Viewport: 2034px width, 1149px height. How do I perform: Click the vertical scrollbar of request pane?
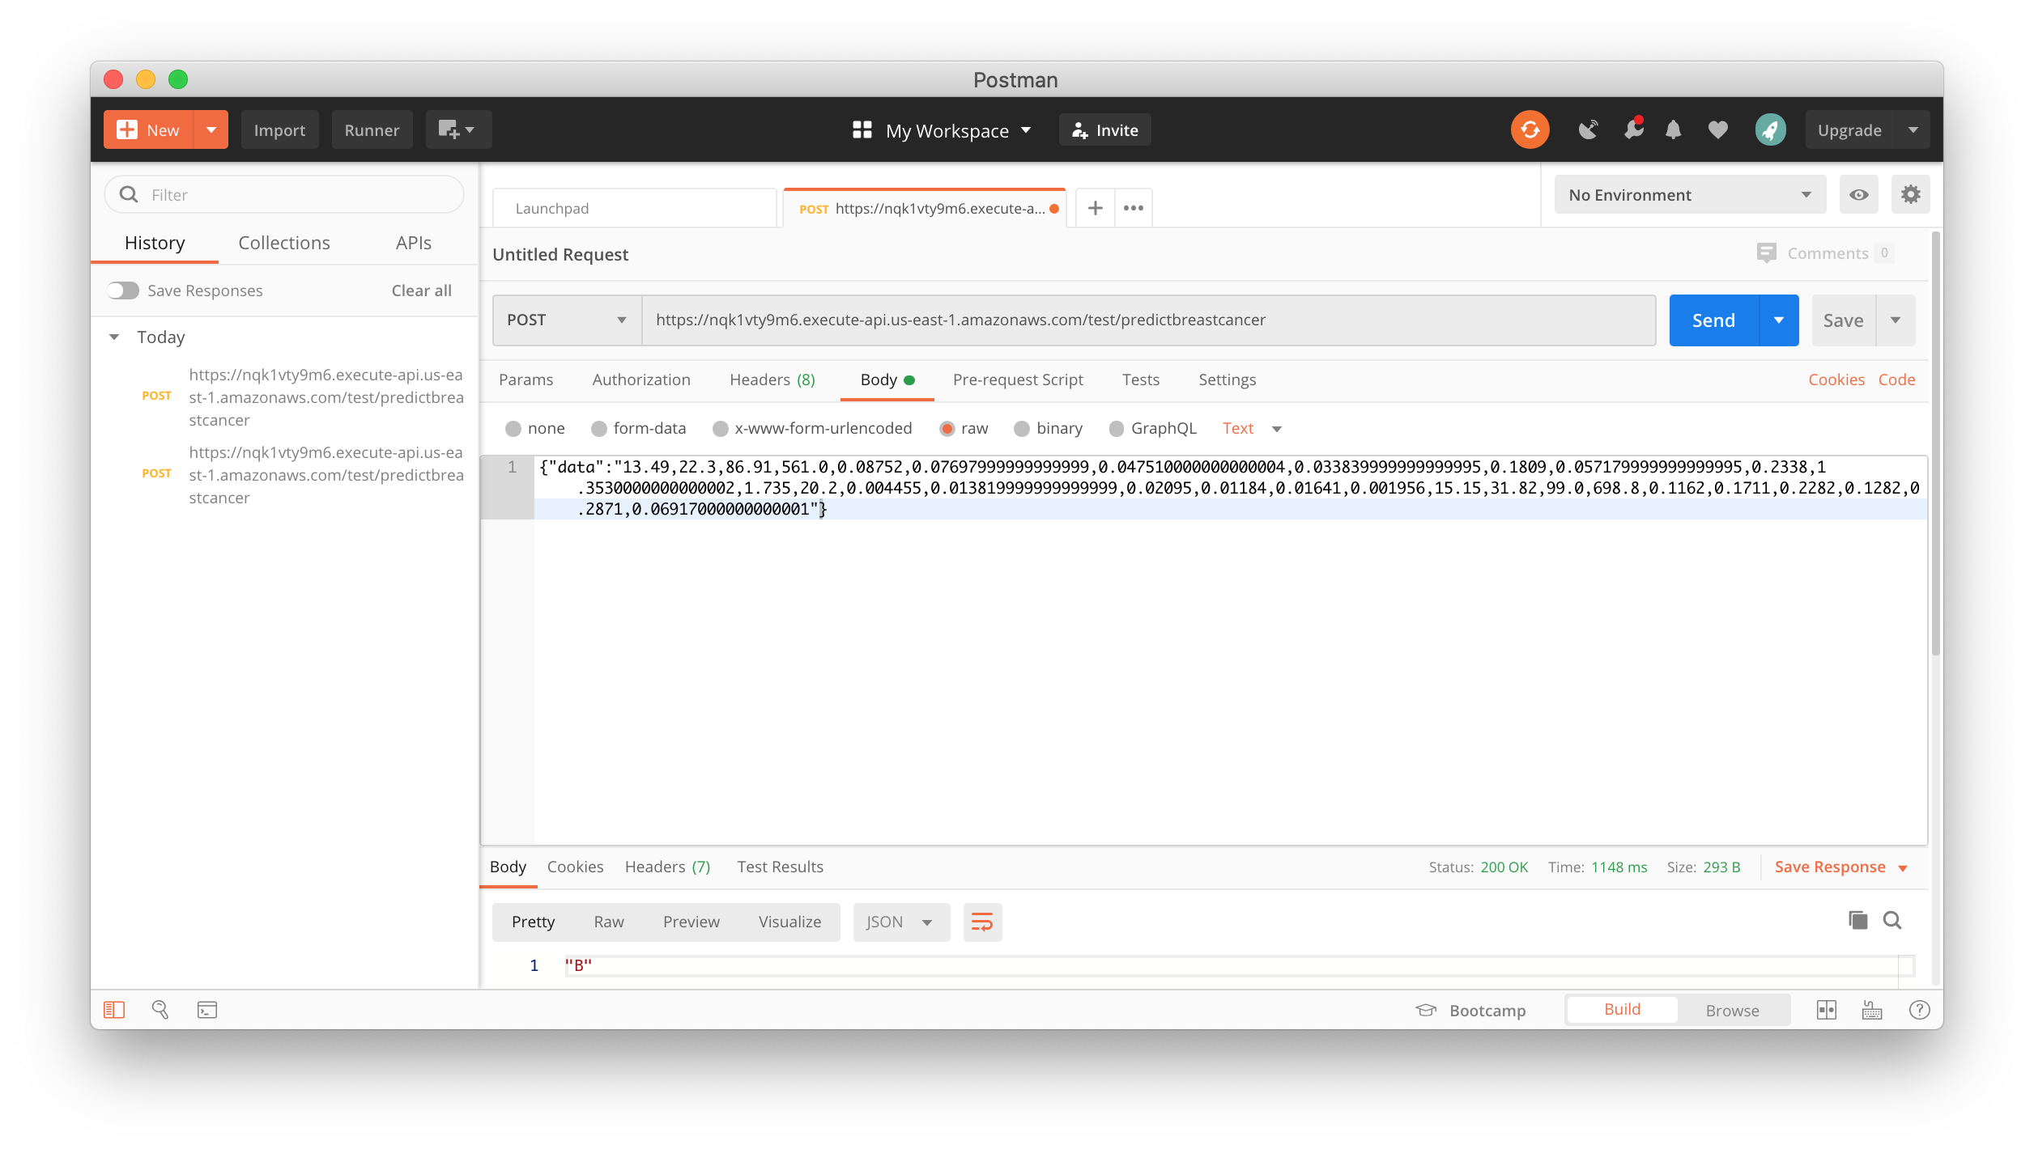pos(1936,445)
